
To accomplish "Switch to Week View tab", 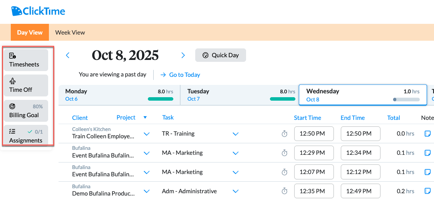I will 70,32.
